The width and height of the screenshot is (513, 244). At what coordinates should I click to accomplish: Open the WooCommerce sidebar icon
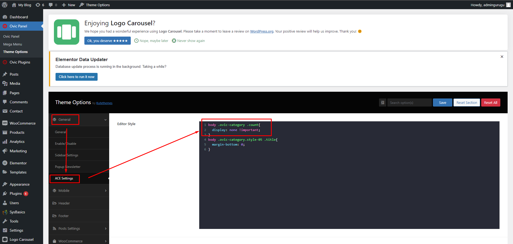[x=5, y=123]
